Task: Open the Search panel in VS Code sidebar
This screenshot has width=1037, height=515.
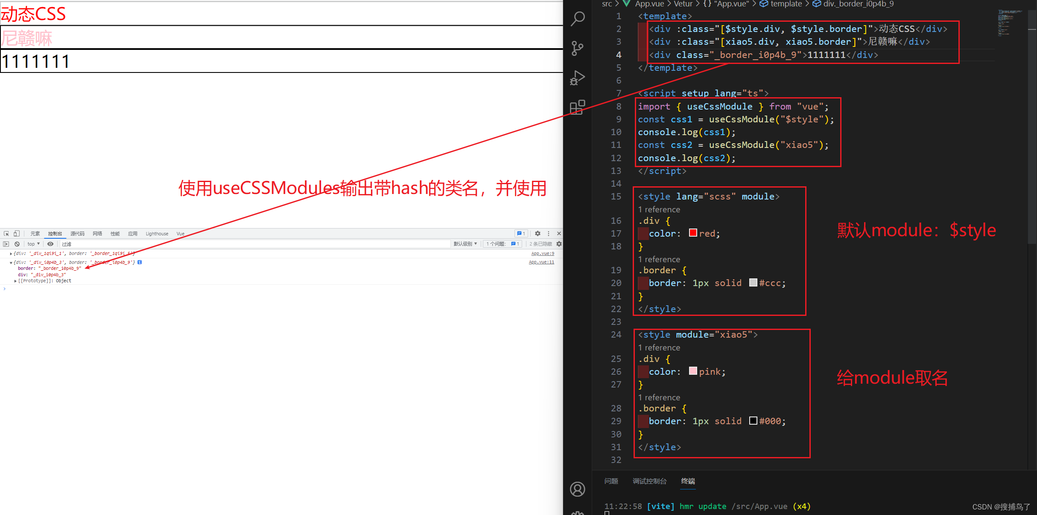Action: tap(578, 19)
